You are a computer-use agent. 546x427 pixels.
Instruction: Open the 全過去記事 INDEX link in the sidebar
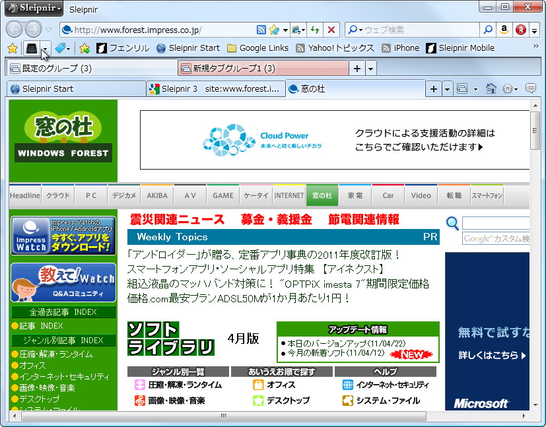(x=63, y=312)
